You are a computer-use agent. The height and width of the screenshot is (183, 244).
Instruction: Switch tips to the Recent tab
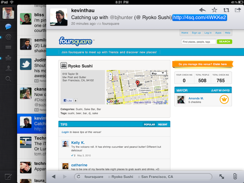[x=163, y=125]
